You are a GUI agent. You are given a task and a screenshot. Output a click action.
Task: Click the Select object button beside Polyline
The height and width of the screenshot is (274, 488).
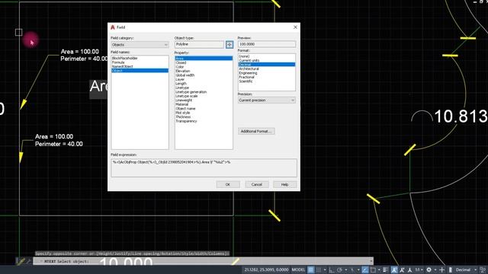(x=230, y=45)
